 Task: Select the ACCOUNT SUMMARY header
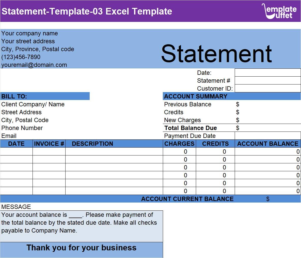196,96
